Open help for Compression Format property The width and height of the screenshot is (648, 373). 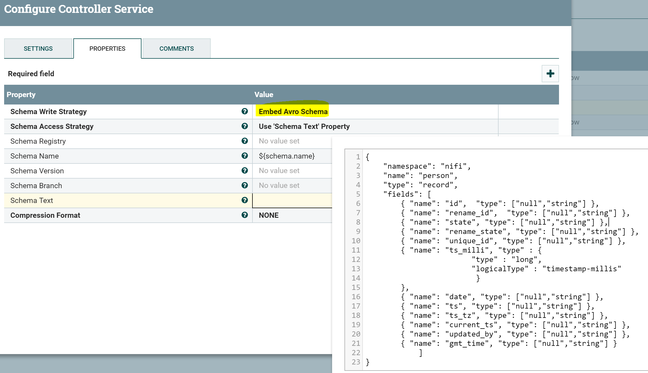245,215
